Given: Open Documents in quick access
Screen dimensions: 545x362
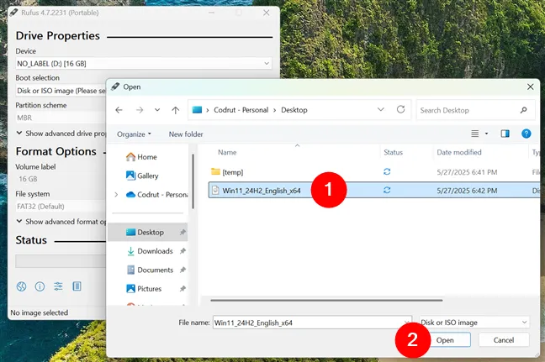Looking at the screenshot, I should point(150,270).
